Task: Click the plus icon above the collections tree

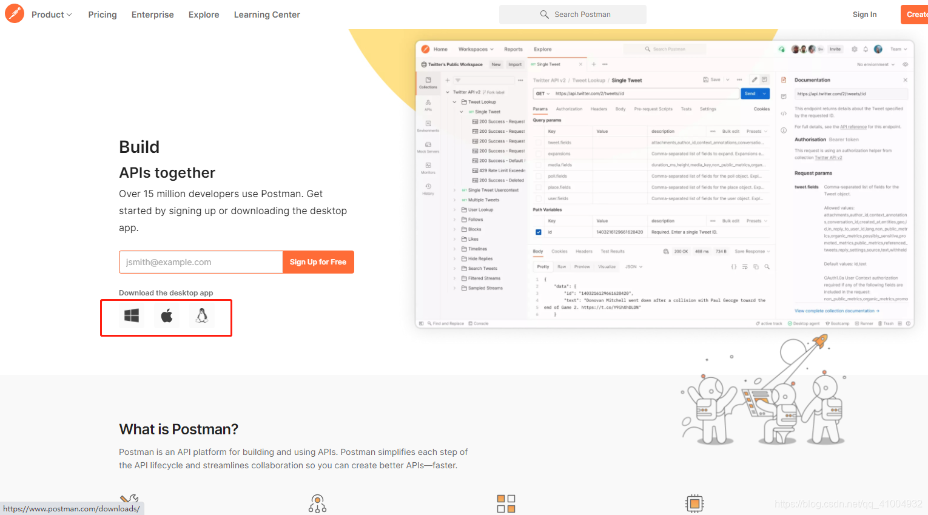Action: point(448,80)
